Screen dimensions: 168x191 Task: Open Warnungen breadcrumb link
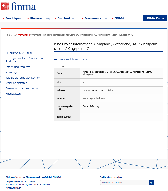[x=23, y=35]
